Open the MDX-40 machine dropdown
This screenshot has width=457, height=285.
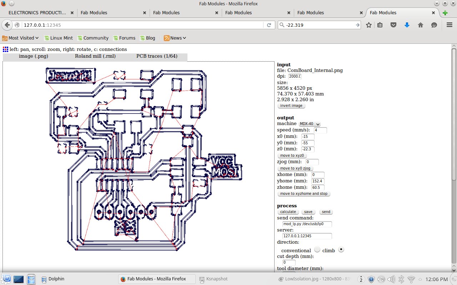[x=310, y=124]
